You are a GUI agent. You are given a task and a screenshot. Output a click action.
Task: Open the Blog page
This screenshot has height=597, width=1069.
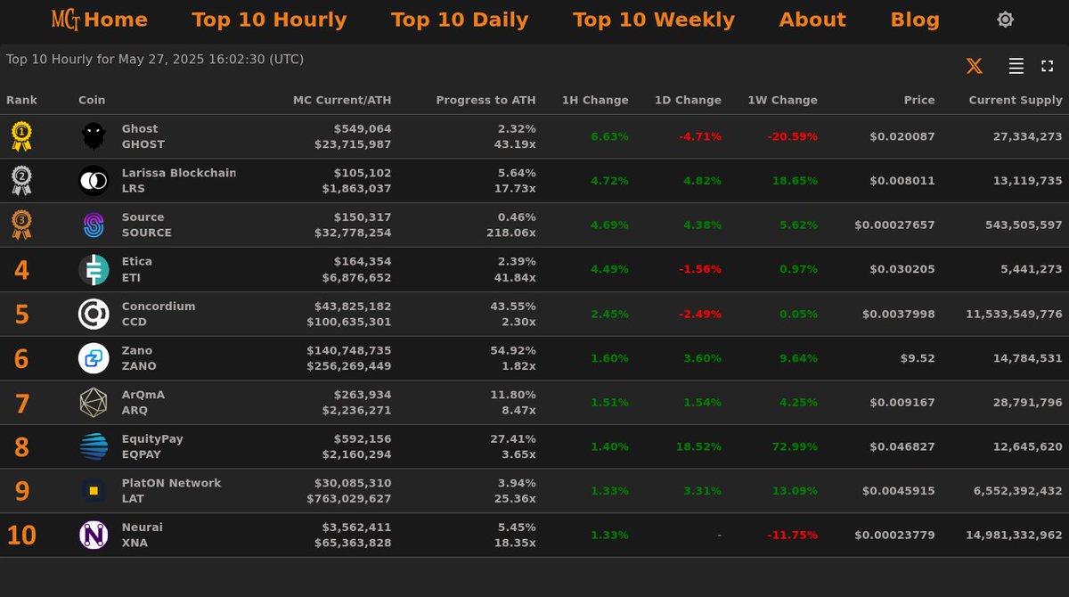[915, 20]
